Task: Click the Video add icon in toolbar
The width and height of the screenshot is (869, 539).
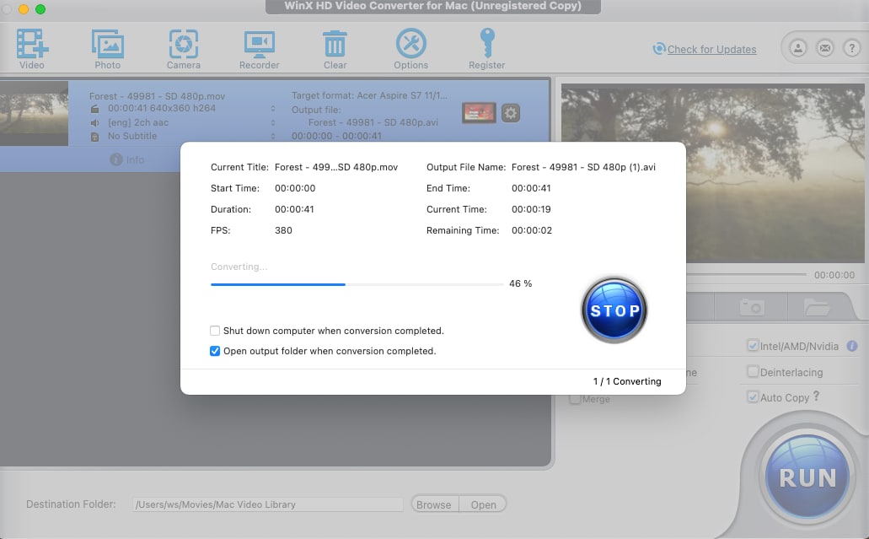Action: pos(32,45)
